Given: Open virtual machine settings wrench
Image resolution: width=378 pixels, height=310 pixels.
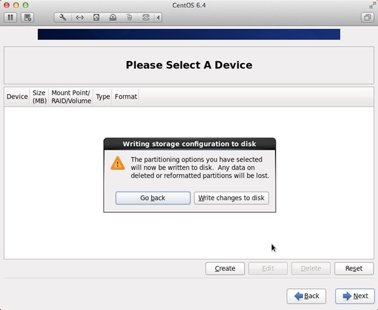Looking at the screenshot, I should click(x=63, y=18).
